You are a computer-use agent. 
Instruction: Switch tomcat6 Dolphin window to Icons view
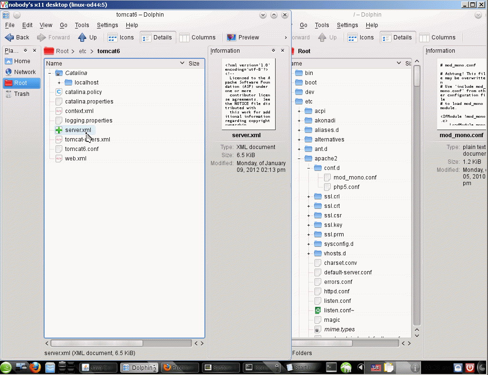[x=121, y=37]
